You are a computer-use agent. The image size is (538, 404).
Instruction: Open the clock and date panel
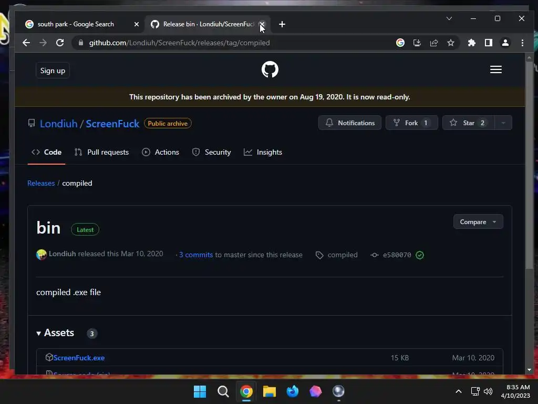click(x=515, y=391)
